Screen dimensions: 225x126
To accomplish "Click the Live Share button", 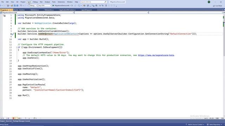I will click(217, 6).
